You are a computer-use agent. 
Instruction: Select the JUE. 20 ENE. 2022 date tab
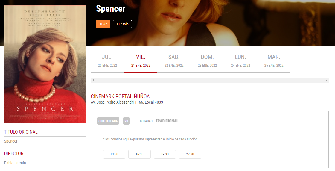pos(107,61)
